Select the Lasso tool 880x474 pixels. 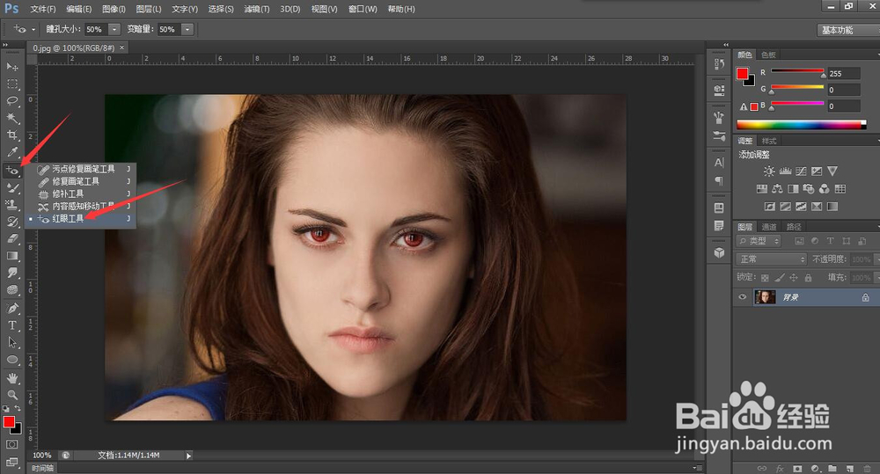(x=11, y=101)
